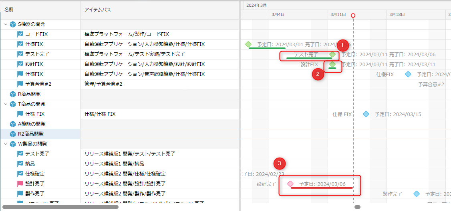451x211 pixels.
Task: Click the left pane horizontal scrollbar thumb
Action: tap(60, 207)
